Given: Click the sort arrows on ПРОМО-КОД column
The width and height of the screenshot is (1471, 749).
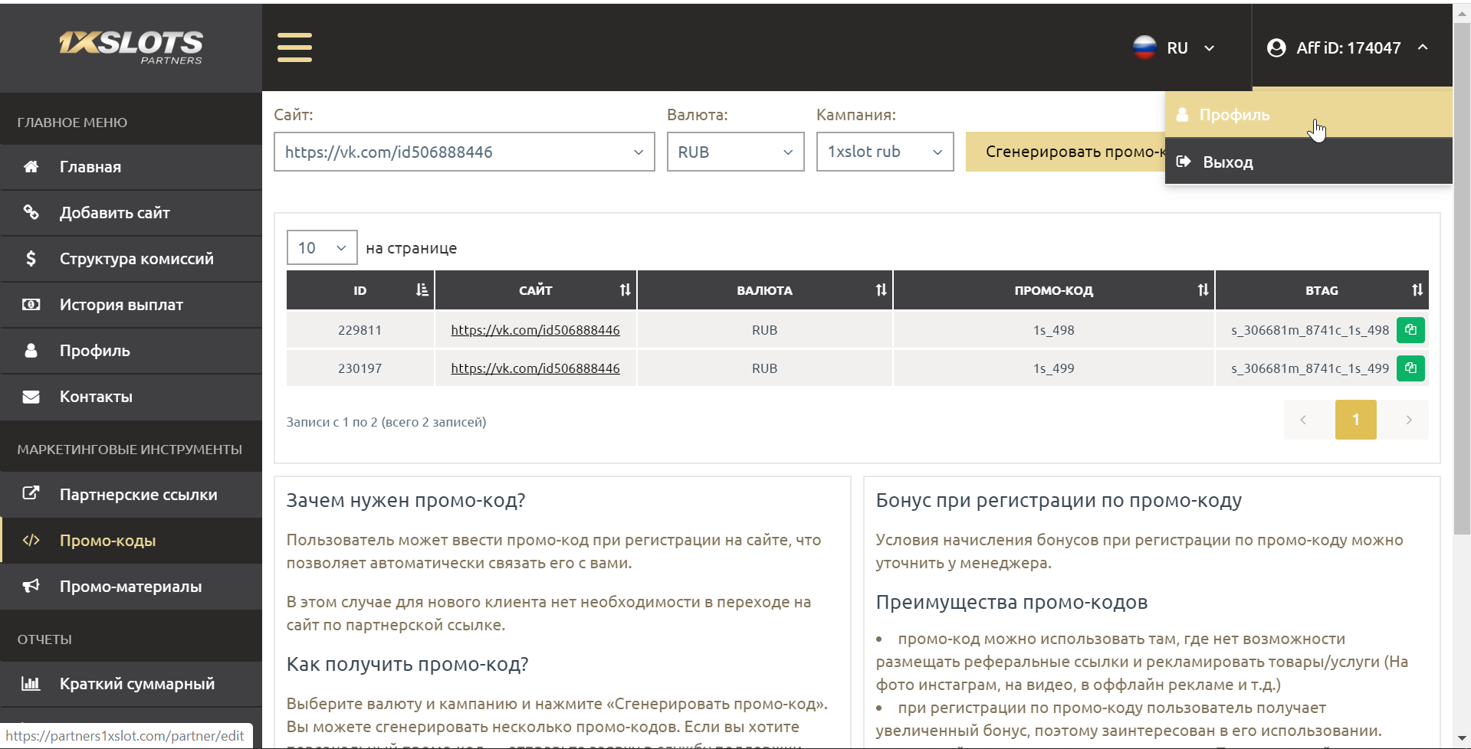Looking at the screenshot, I should (1202, 289).
